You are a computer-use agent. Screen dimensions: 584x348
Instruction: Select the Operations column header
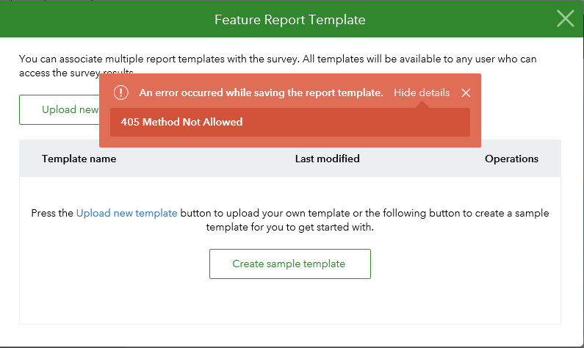pos(511,159)
